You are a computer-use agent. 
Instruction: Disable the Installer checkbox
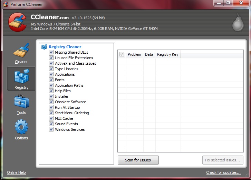coord(51,96)
